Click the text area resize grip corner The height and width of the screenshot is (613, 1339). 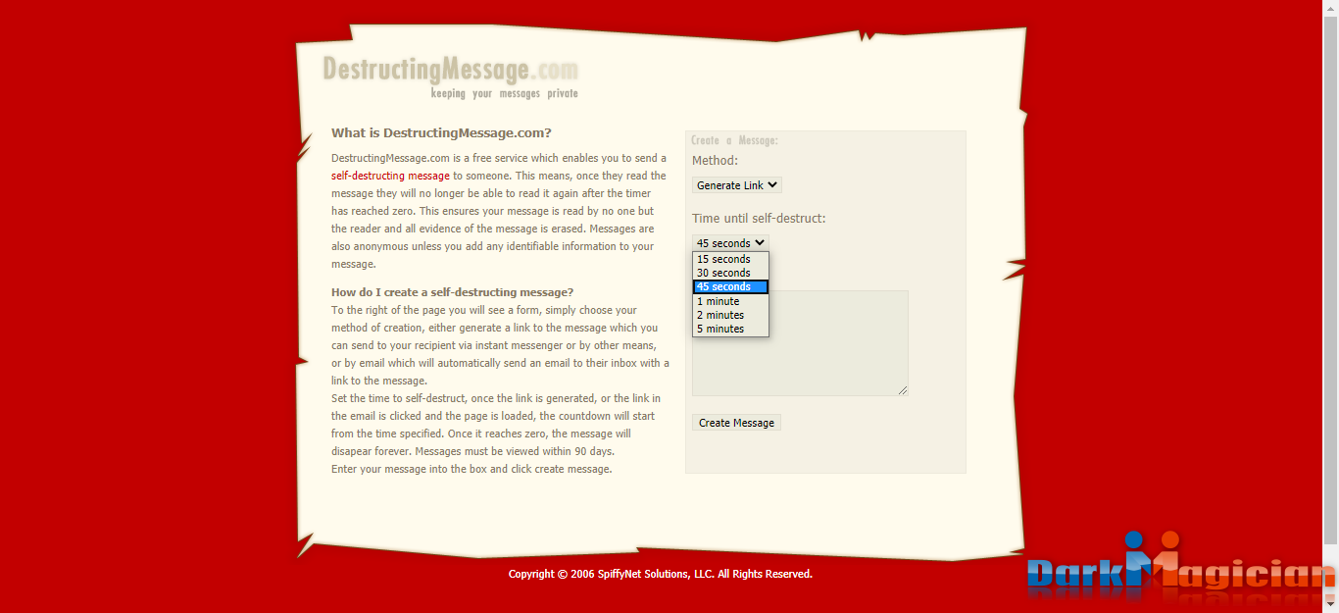pos(903,390)
